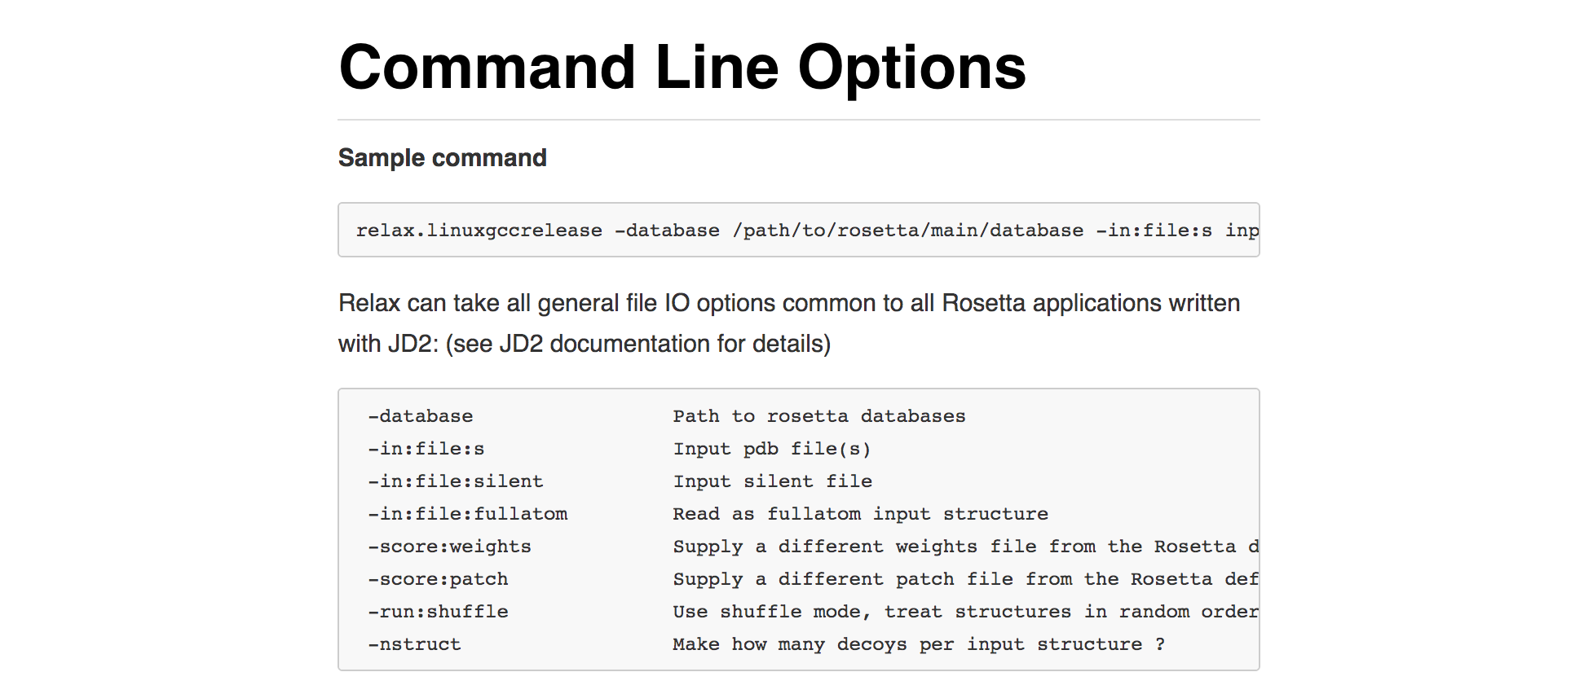Click the "Input pdb file(s)" description

[x=771, y=449]
